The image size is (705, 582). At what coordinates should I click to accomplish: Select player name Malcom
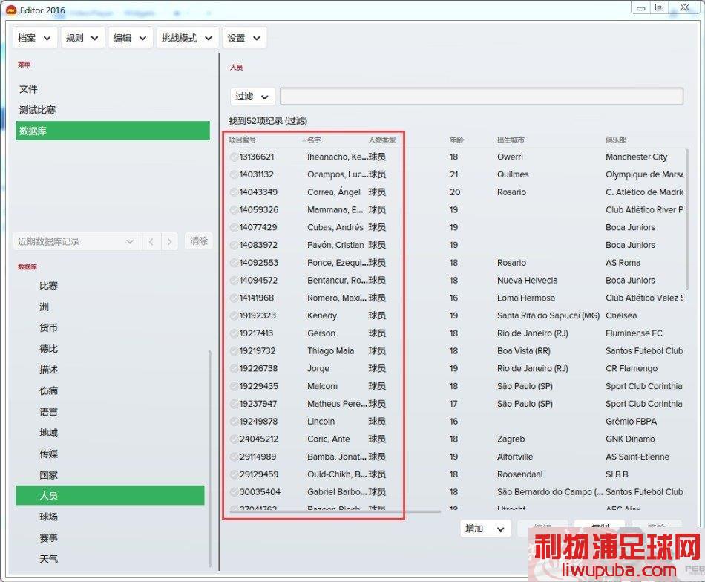(x=322, y=386)
